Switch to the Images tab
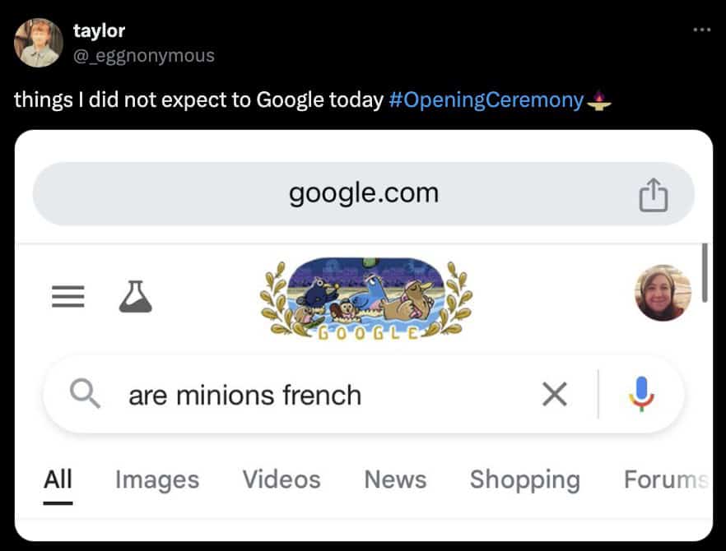The width and height of the screenshot is (726, 551). pos(157,479)
